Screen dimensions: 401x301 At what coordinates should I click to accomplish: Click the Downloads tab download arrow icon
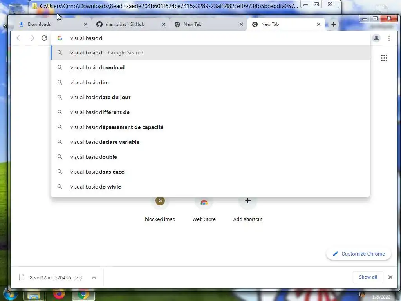[22, 24]
